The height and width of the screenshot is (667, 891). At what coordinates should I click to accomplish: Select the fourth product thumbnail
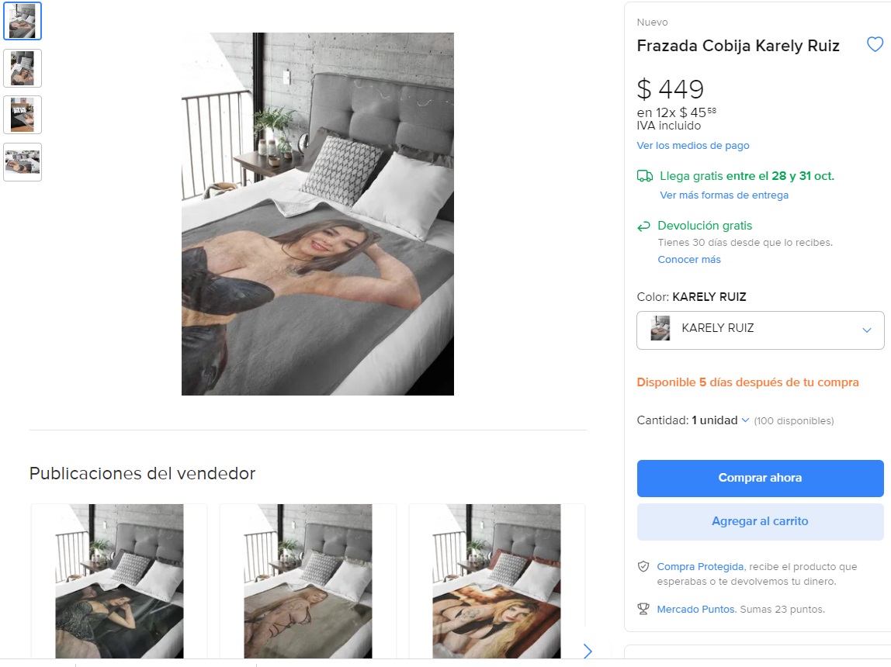click(x=22, y=161)
